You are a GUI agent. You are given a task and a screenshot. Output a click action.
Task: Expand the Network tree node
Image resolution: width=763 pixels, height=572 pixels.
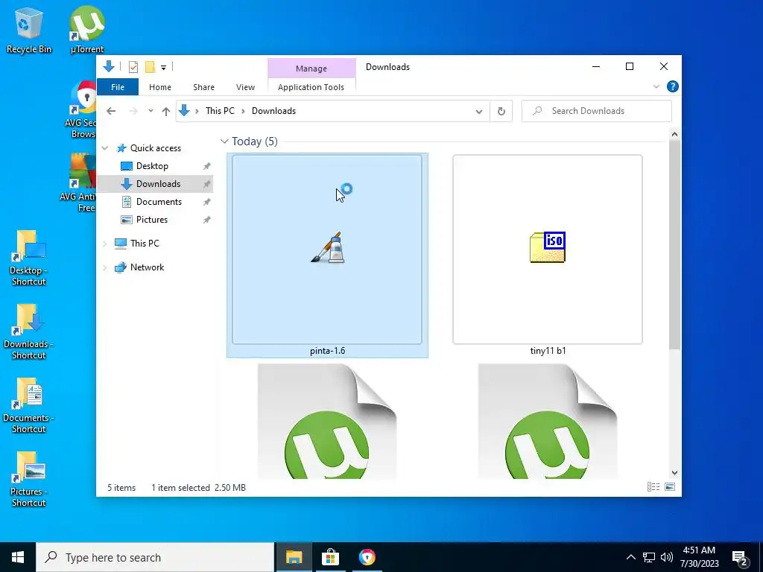pos(104,267)
